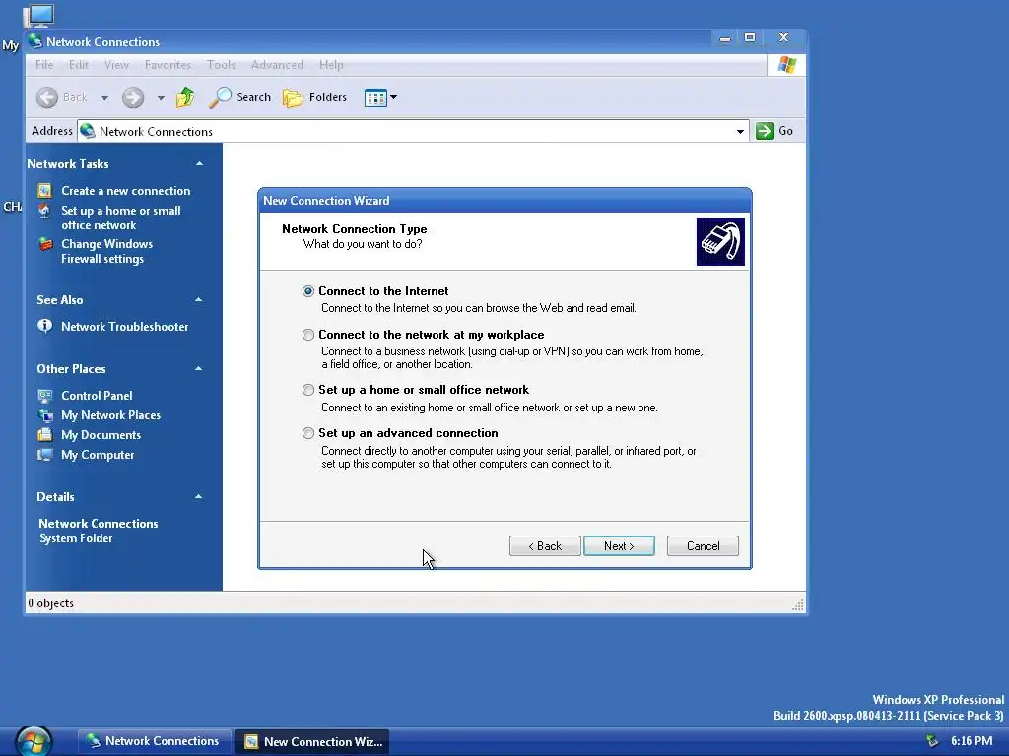Open the View menu
The width and height of the screenshot is (1009, 756).
pyautogui.click(x=116, y=65)
